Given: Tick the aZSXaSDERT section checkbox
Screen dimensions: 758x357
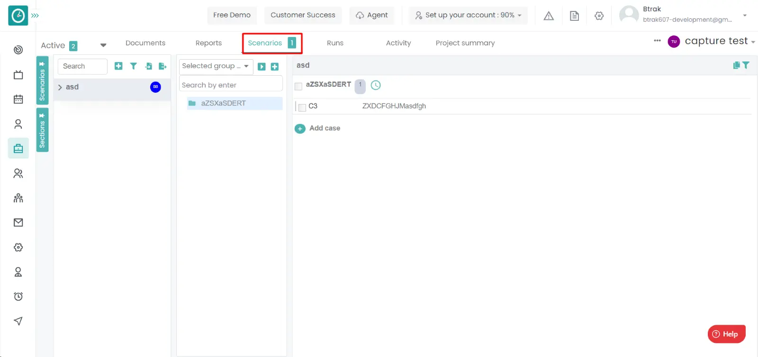Looking at the screenshot, I should [298, 86].
